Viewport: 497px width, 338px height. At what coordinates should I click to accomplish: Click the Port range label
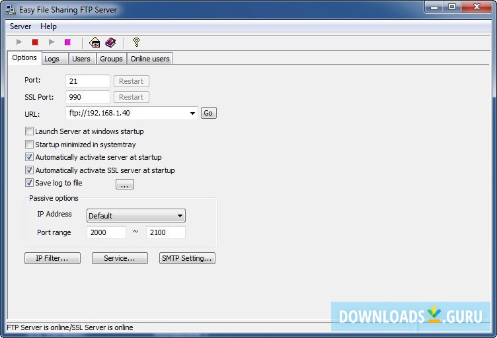tap(54, 232)
